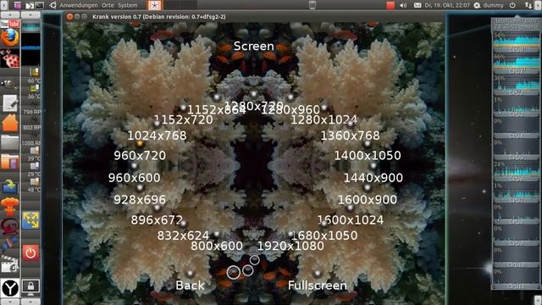Click the Y logo icon in dock

click(x=9, y=288)
